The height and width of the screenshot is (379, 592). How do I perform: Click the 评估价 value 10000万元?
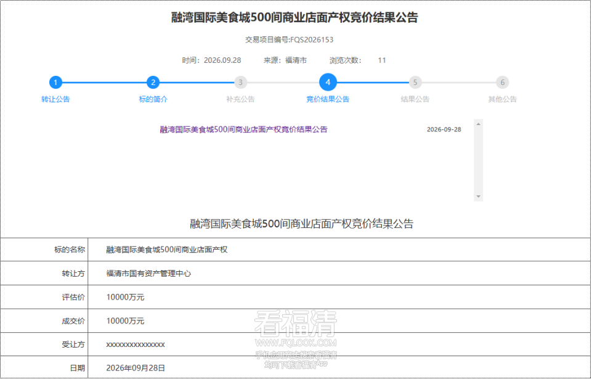(x=125, y=298)
